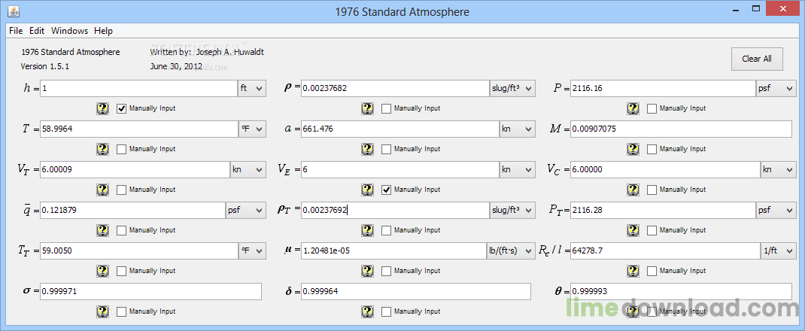
Task: Open the Windows menu
Action: pos(69,31)
